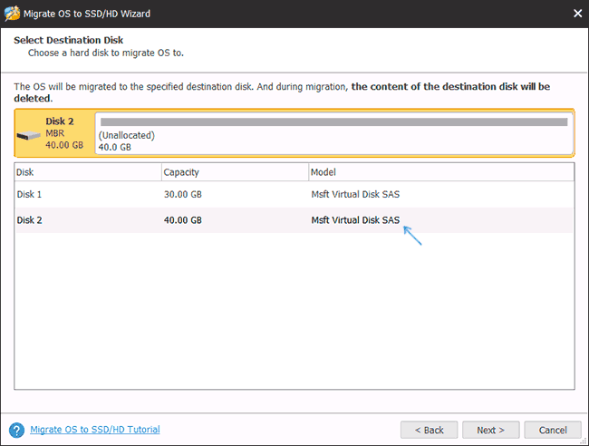Viewport: 589px width, 446px height.
Task: Select Disk 2 in the disk list
Action: tap(31, 220)
